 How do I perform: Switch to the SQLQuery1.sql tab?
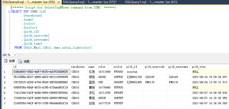(x=150, y=2)
